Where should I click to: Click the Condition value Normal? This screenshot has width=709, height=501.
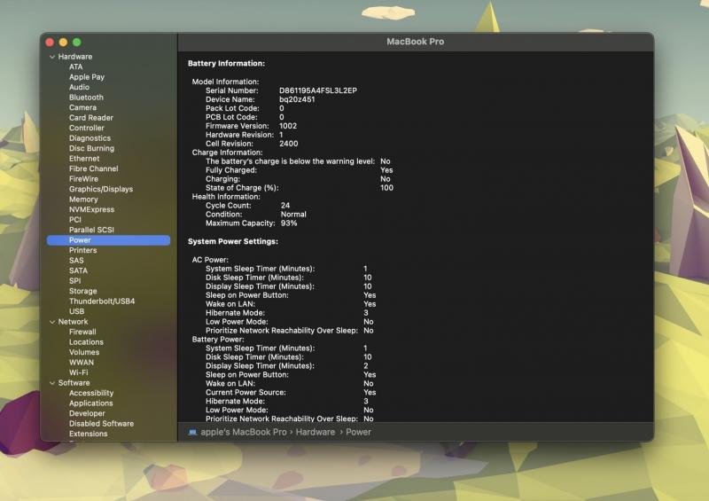[293, 215]
